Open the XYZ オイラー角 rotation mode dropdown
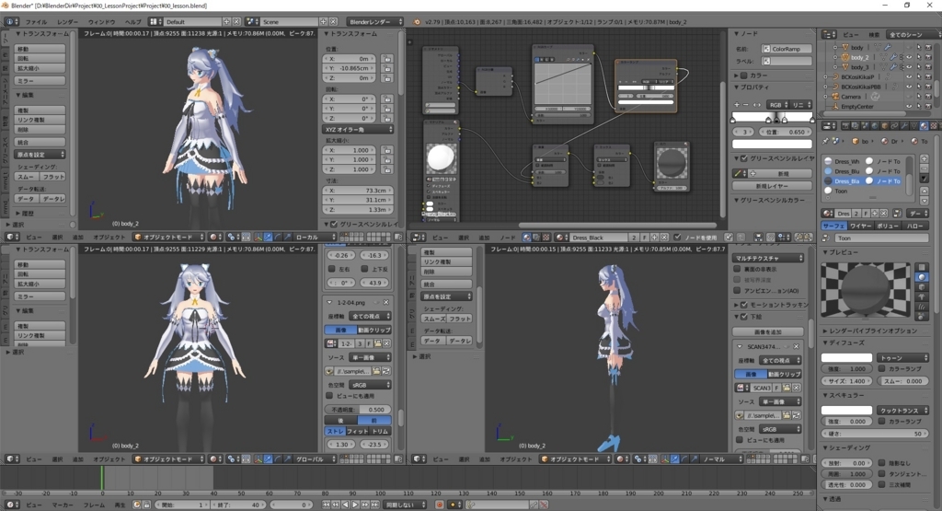Image resolution: width=942 pixels, height=511 pixels. [359, 129]
